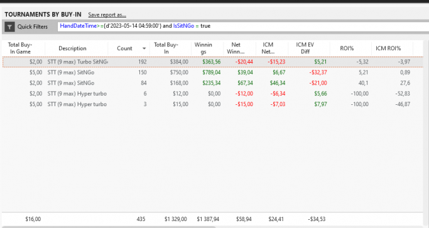Click the ICM net cell '$6,67'

click(279, 72)
